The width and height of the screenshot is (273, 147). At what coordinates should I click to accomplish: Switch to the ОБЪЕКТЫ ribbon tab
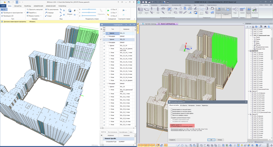(18, 6)
